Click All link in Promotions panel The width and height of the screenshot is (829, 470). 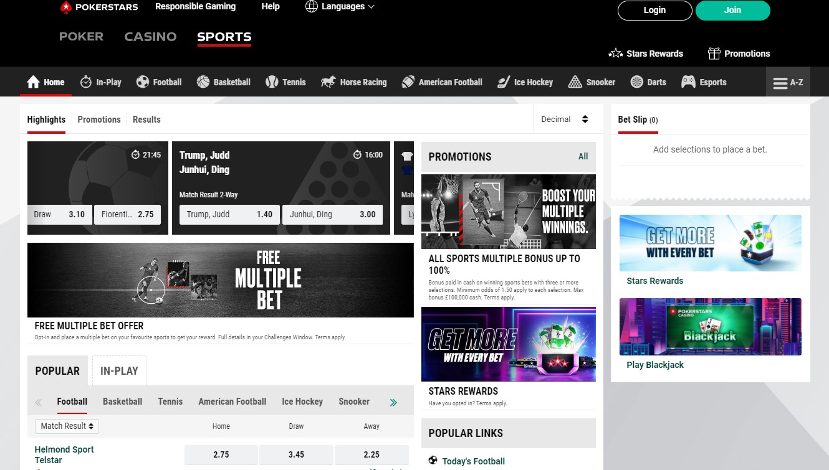583,157
